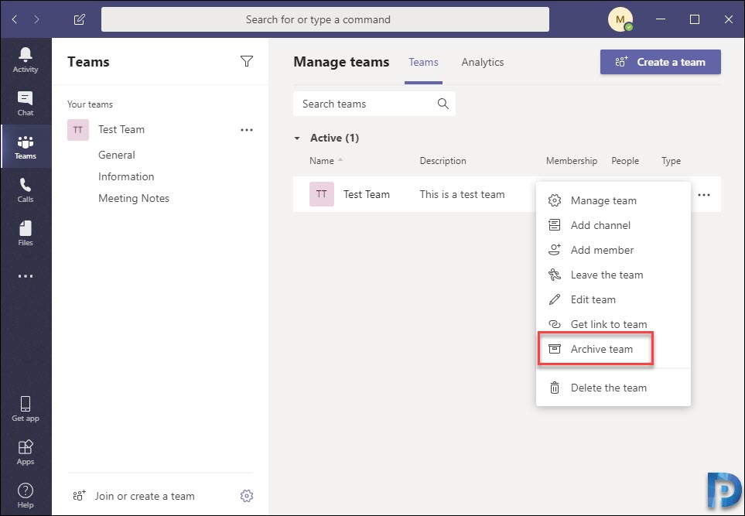
Task: Click the Description column header
Action: tap(443, 161)
